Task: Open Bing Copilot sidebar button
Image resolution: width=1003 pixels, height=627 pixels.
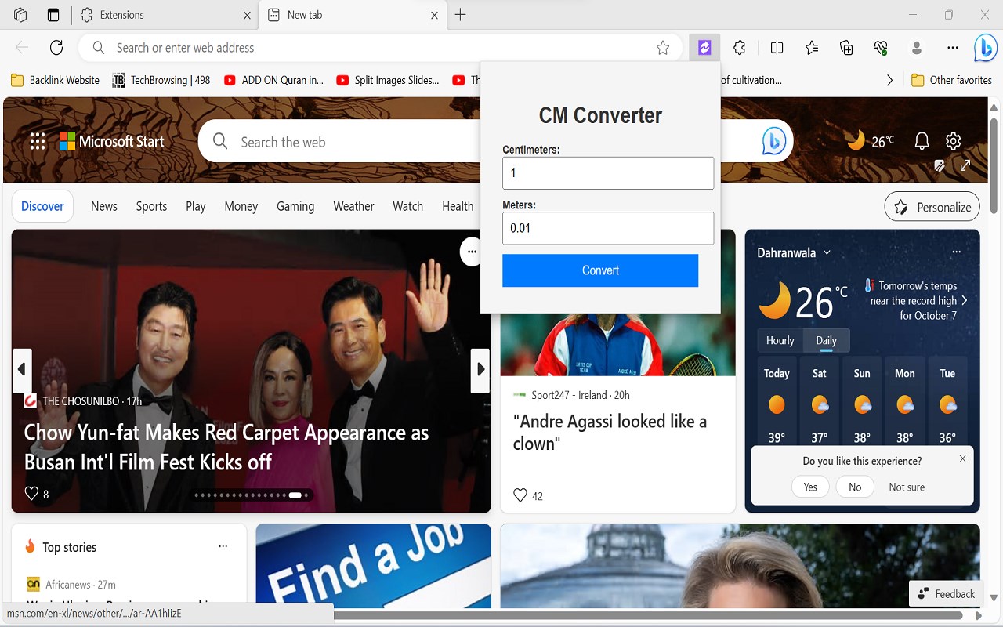Action: (985, 48)
